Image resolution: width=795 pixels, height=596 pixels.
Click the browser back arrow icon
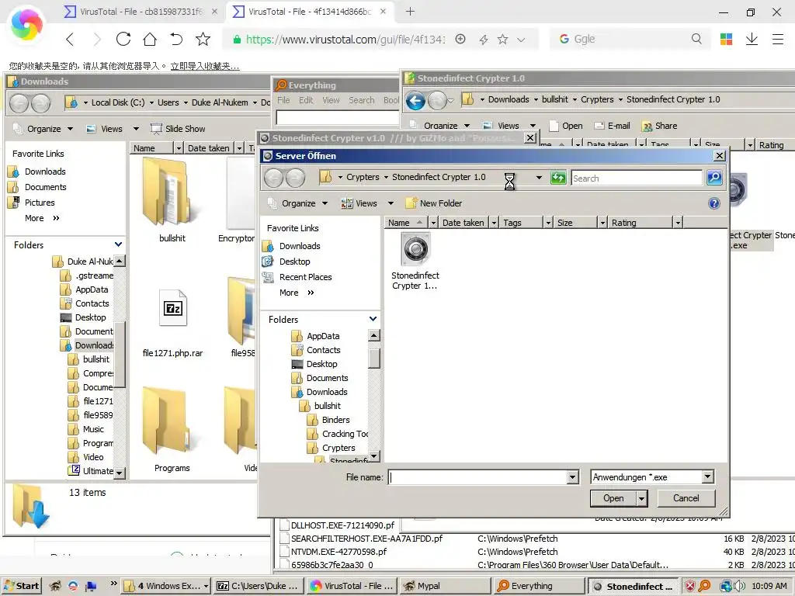coord(70,39)
